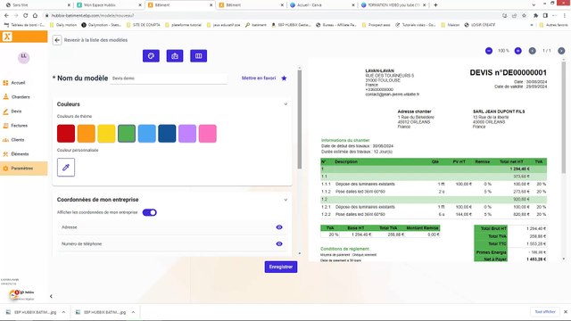Go to previous preview page

pos(532,51)
